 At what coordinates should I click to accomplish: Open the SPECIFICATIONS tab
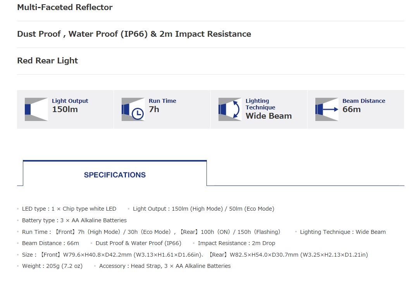[x=115, y=175]
